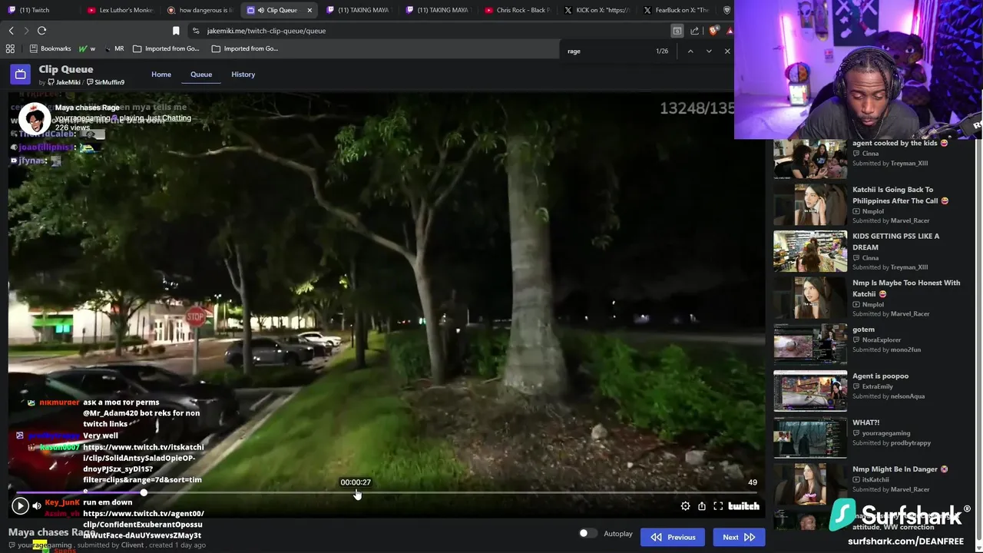
Task: Select Agent is poopoo clip thumbnail
Action: [810, 390]
